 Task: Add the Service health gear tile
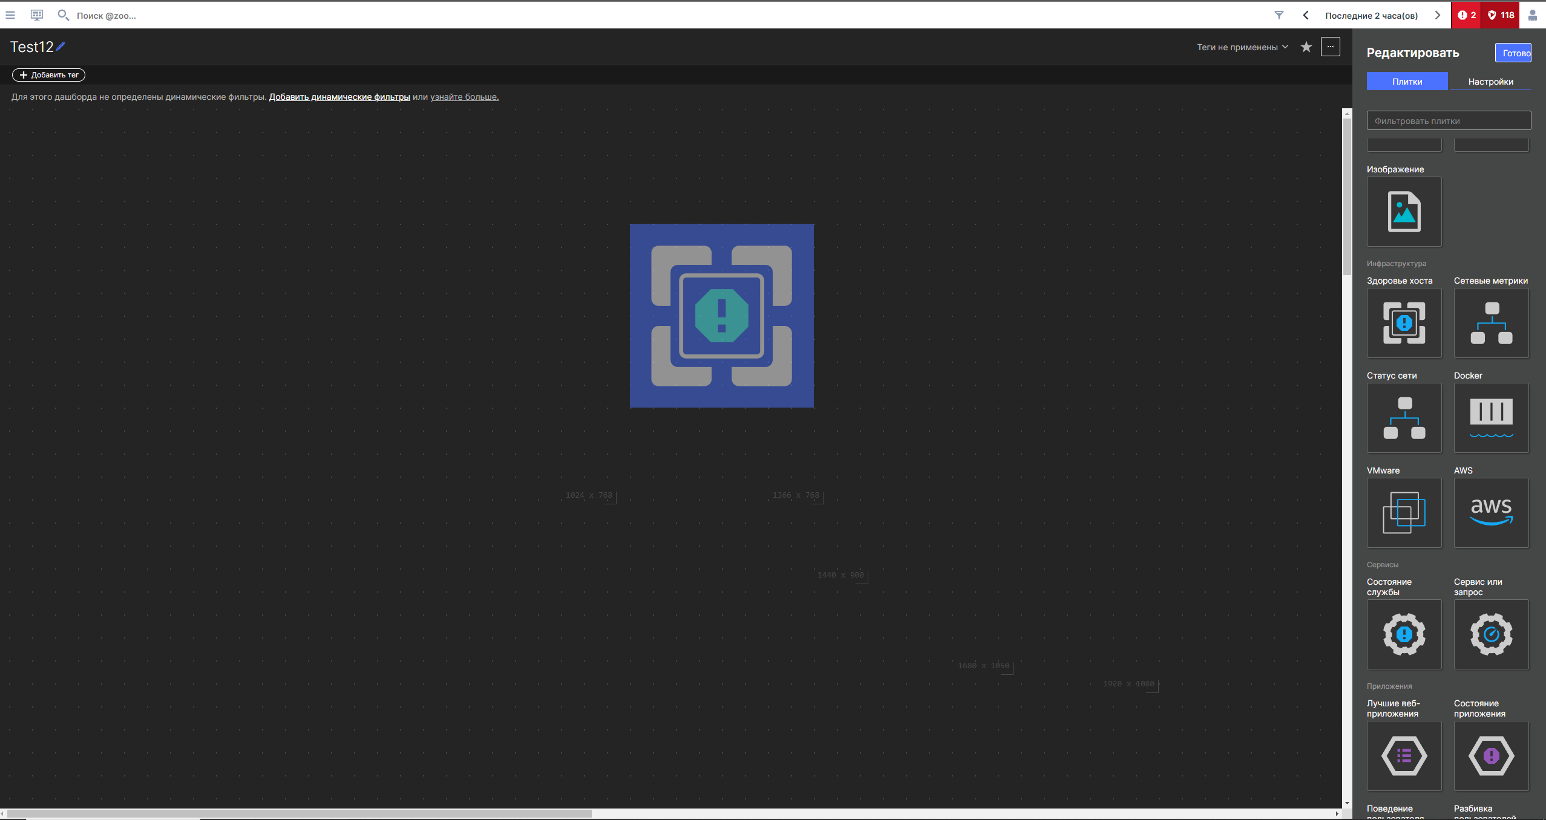coord(1404,634)
